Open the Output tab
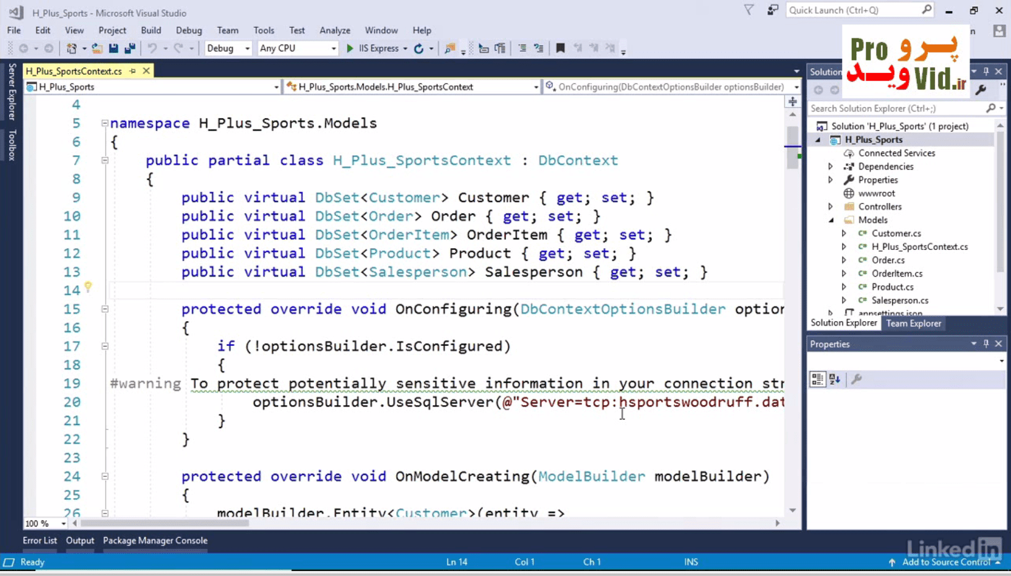The height and width of the screenshot is (576, 1011). point(80,541)
